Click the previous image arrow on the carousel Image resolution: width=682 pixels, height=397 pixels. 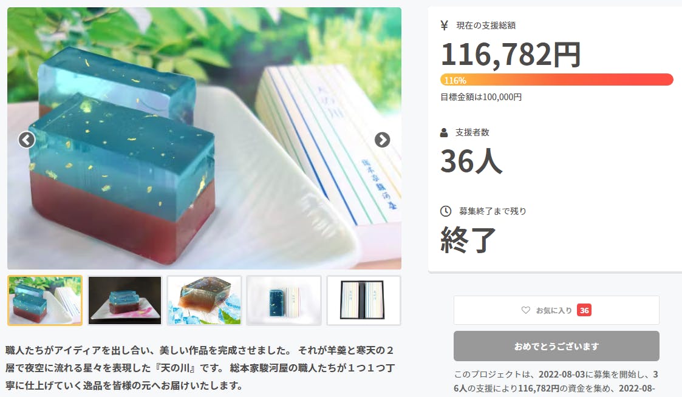[27, 140]
